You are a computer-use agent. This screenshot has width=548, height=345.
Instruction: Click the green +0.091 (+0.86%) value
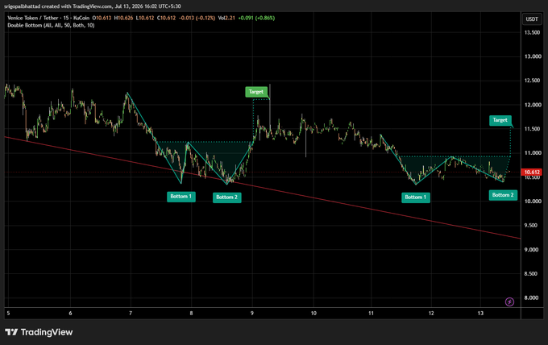tap(256, 18)
